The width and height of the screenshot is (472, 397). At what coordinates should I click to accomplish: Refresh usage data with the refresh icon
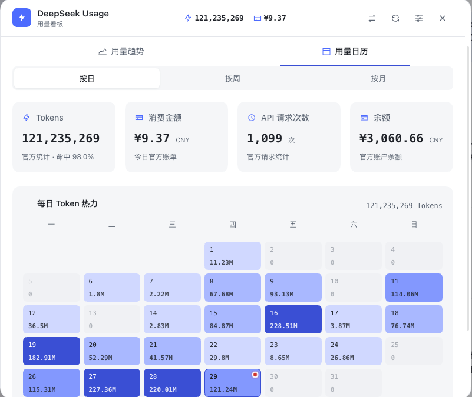click(395, 18)
